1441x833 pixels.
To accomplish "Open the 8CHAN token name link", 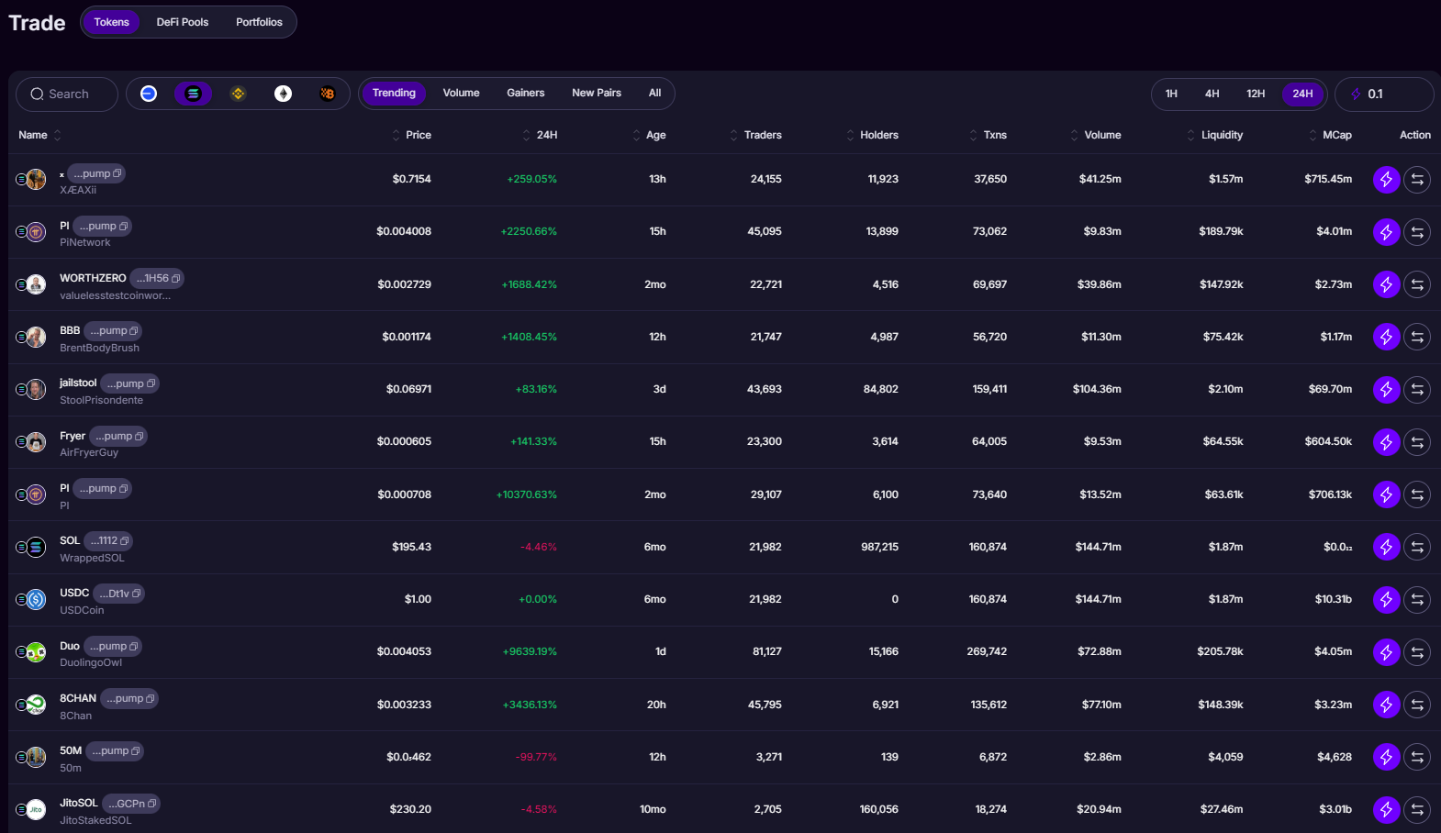I will 78,698.
